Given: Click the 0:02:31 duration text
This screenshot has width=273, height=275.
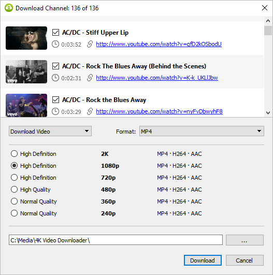Looking at the screenshot, I should (71, 78).
